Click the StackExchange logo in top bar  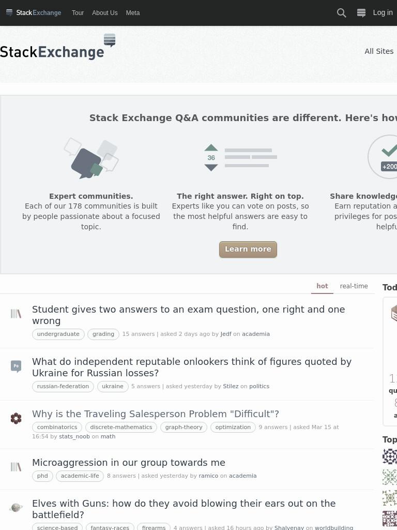[34, 13]
